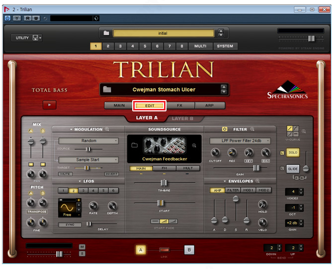Click the LFO waveform sine display
Screen dimensions: 333x269
[67, 207]
